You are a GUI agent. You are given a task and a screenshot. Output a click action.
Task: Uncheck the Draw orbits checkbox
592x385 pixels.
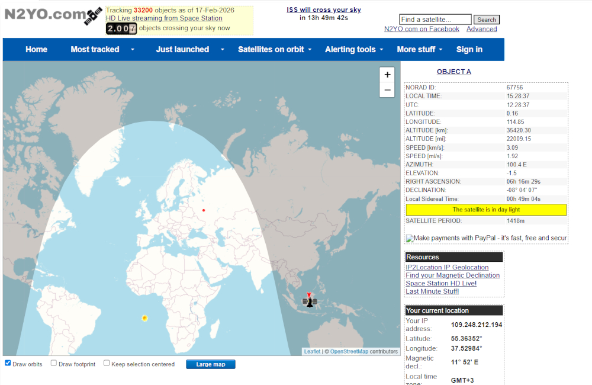pyautogui.click(x=8, y=363)
